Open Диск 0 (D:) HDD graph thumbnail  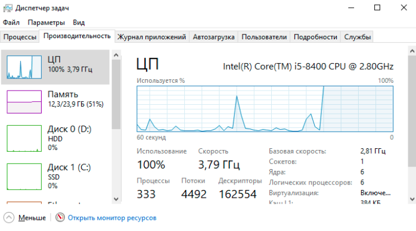pos(24,139)
